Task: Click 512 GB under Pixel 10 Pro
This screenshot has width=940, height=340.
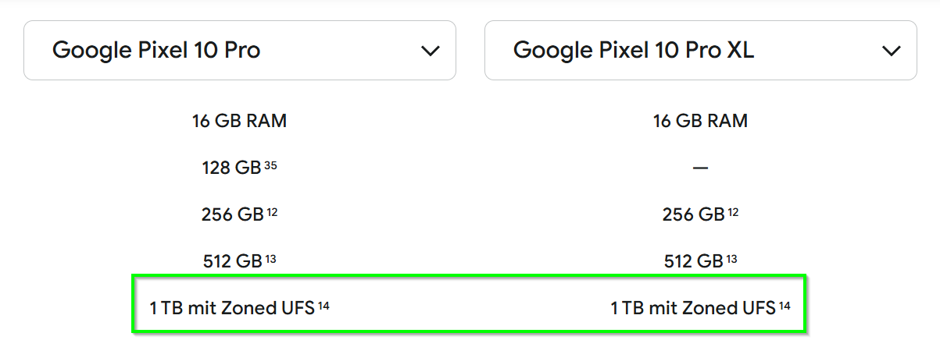Action: (231, 261)
